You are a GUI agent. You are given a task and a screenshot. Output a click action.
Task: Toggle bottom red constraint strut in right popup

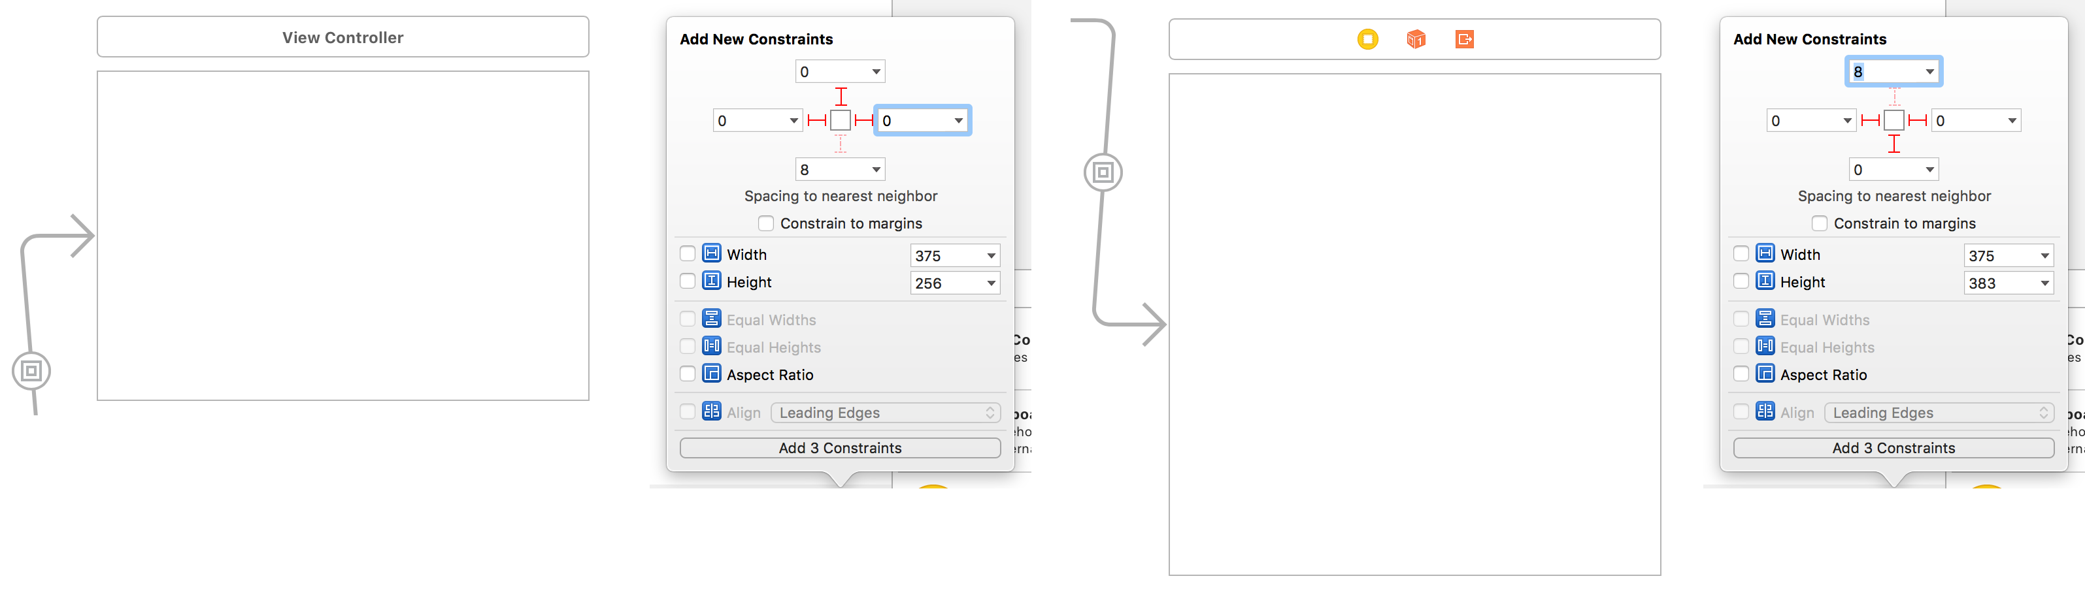[1894, 144]
